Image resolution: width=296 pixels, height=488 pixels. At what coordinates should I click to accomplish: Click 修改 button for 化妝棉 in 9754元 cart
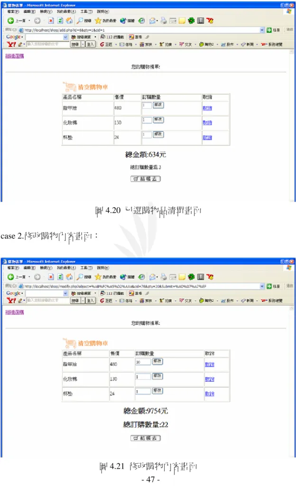coord(157,376)
